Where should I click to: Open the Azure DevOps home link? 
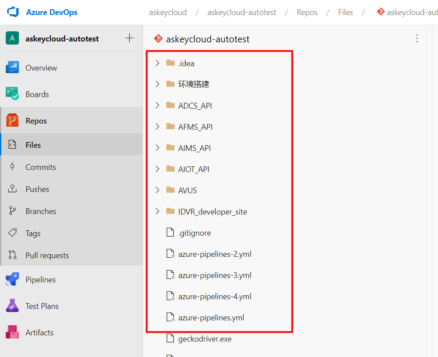[52, 12]
